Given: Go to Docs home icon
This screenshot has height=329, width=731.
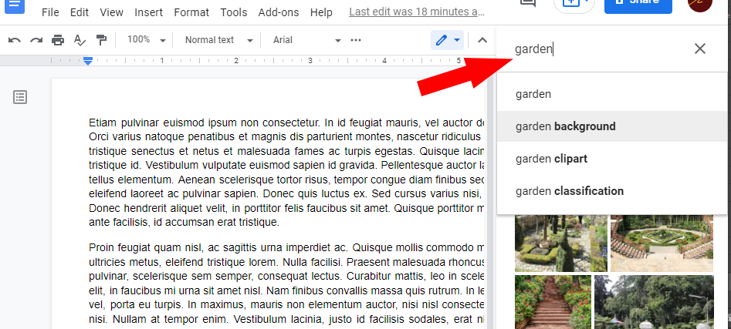Looking at the screenshot, I should [x=15, y=5].
